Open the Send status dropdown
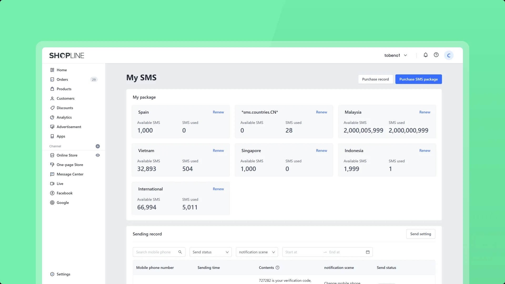The image size is (505, 284). pos(210,252)
